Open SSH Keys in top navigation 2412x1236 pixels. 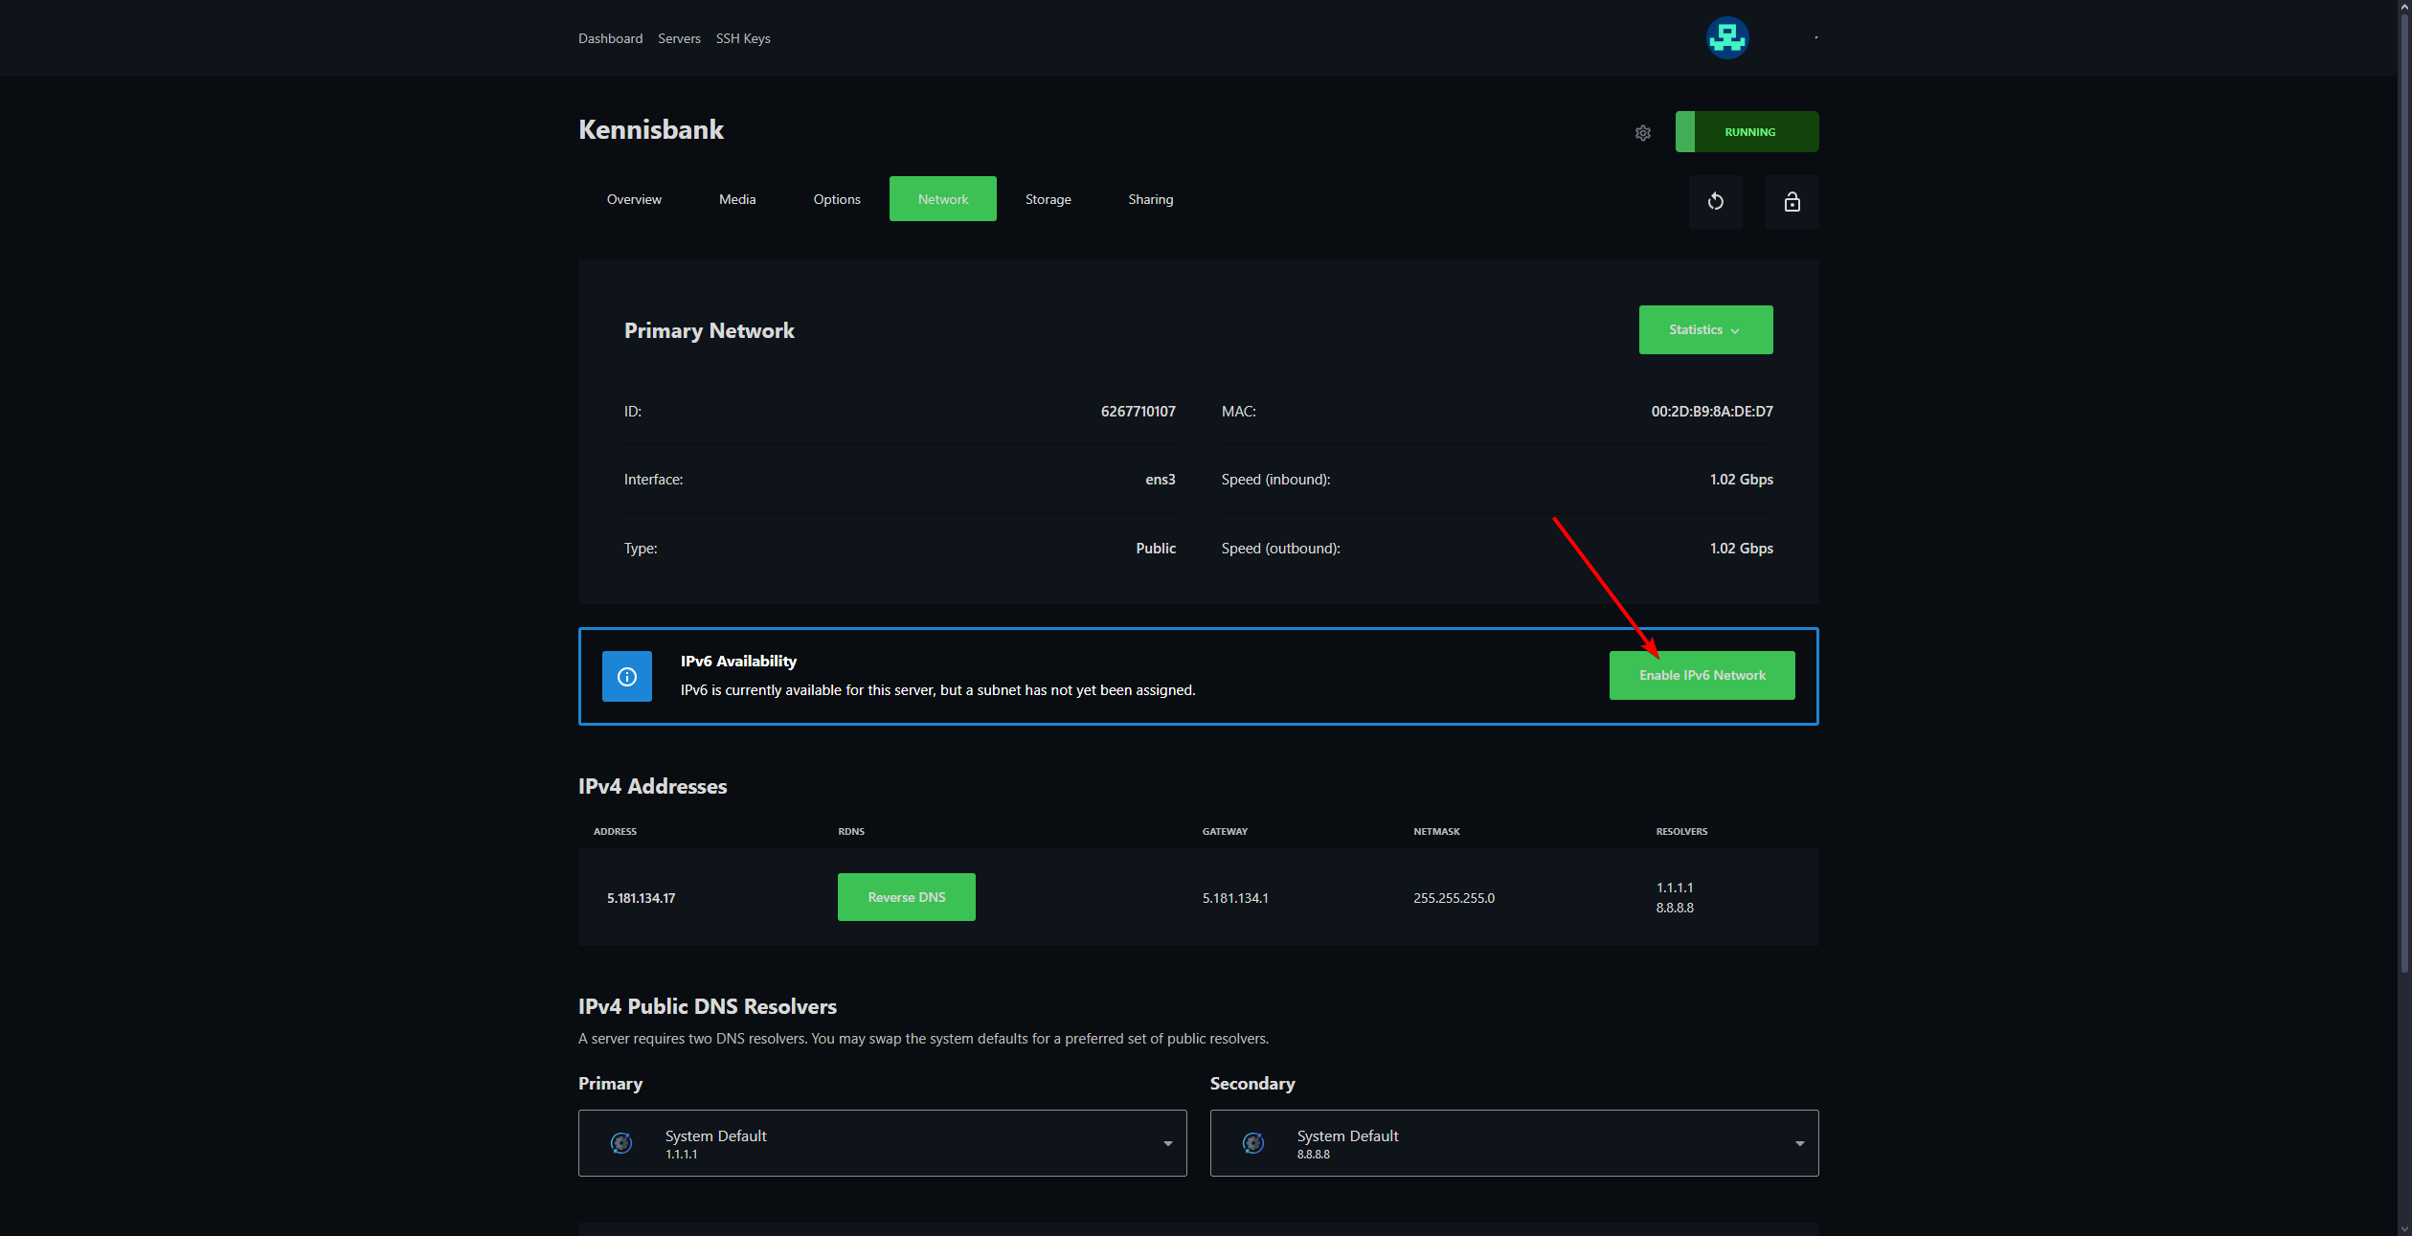click(742, 38)
